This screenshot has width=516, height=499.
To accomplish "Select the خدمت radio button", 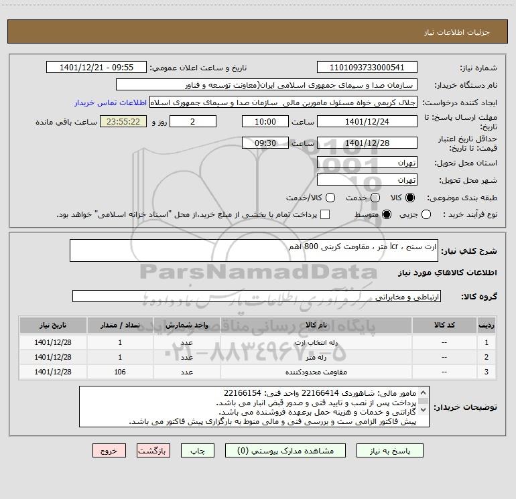I will 375,198.
